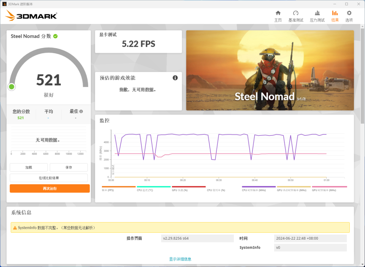Viewport: 365px width, 267px height.
Task: Open the 显示详细信息 show details link
Action: (180, 259)
